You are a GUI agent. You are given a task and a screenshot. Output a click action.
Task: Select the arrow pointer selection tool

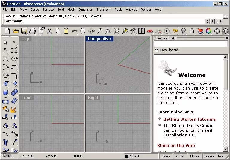[x=6, y=42]
